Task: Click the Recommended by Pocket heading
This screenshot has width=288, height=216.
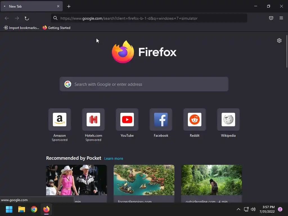Action: (73, 158)
